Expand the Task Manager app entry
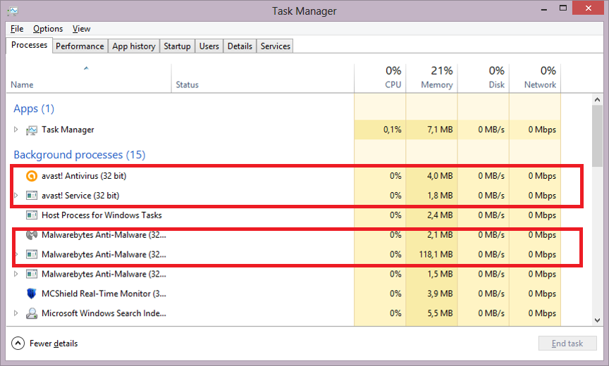 point(16,130)
